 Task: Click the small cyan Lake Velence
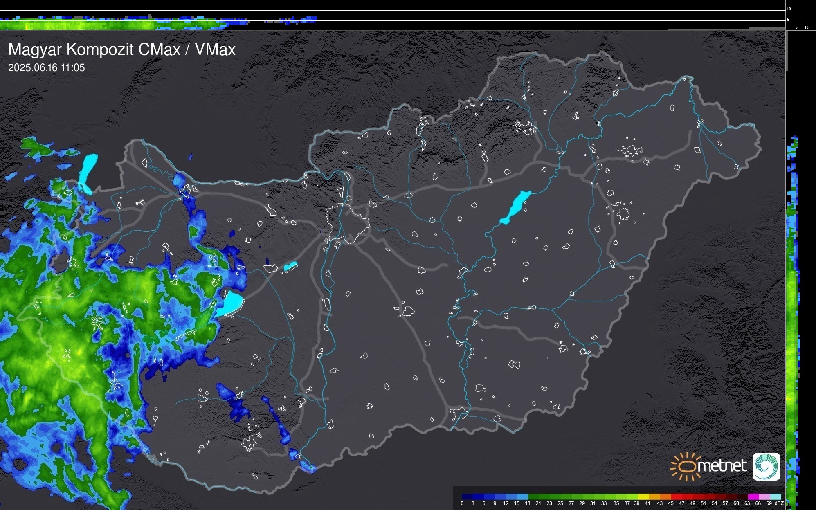290,266
